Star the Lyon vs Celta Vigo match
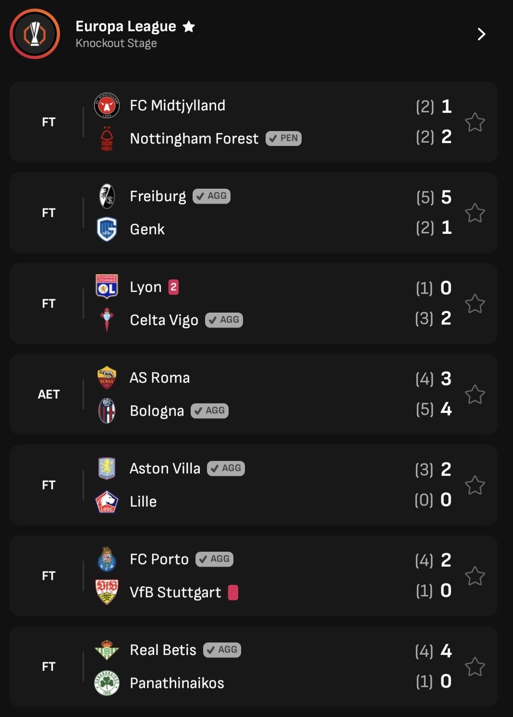This screenshot has height=717, width=513. (475, 304)
